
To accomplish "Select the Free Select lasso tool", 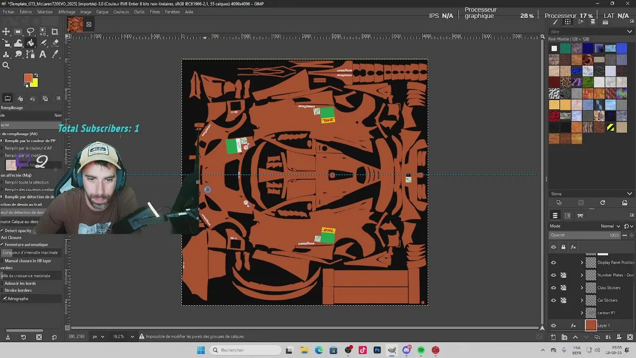I will tap(30, 31).
